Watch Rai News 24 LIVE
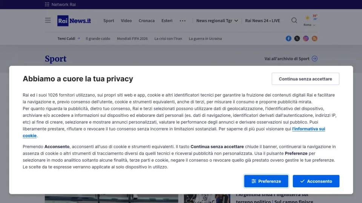 click(262, 20)
